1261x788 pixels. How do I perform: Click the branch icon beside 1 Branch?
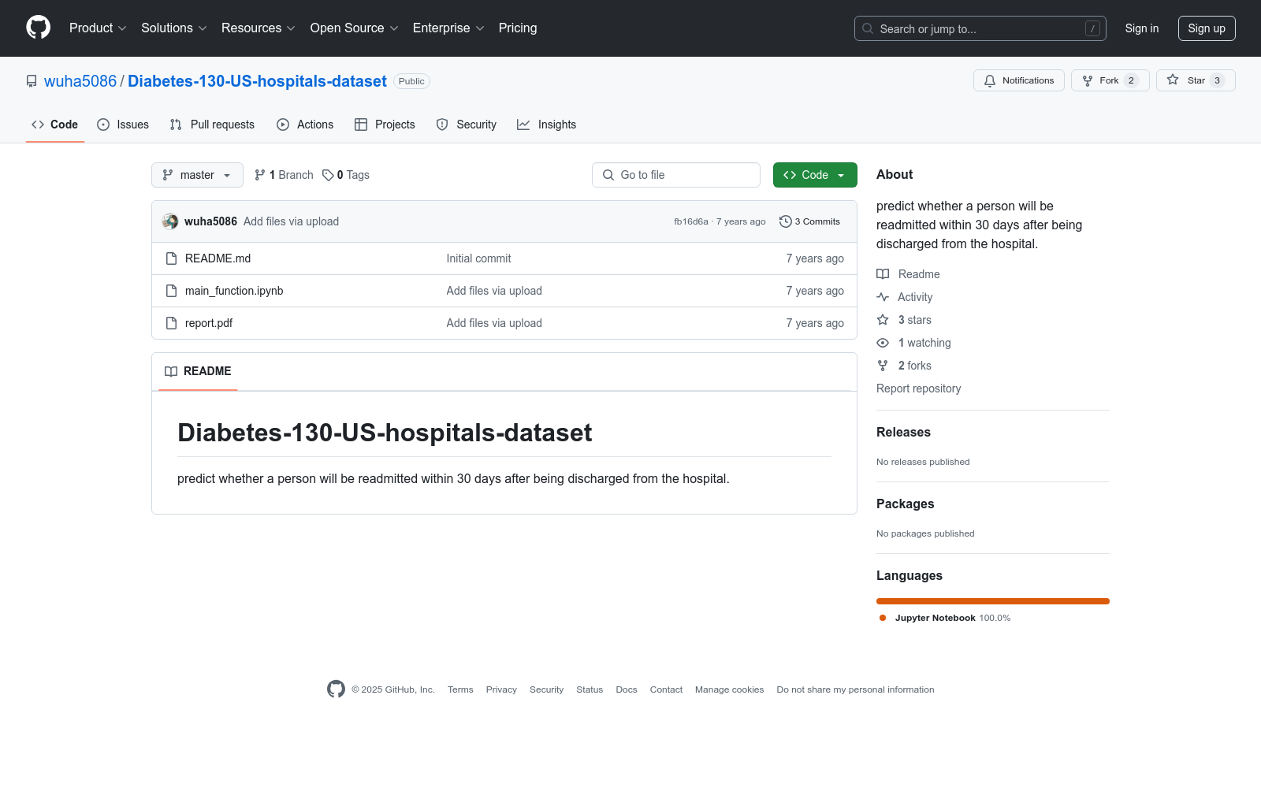260,175
